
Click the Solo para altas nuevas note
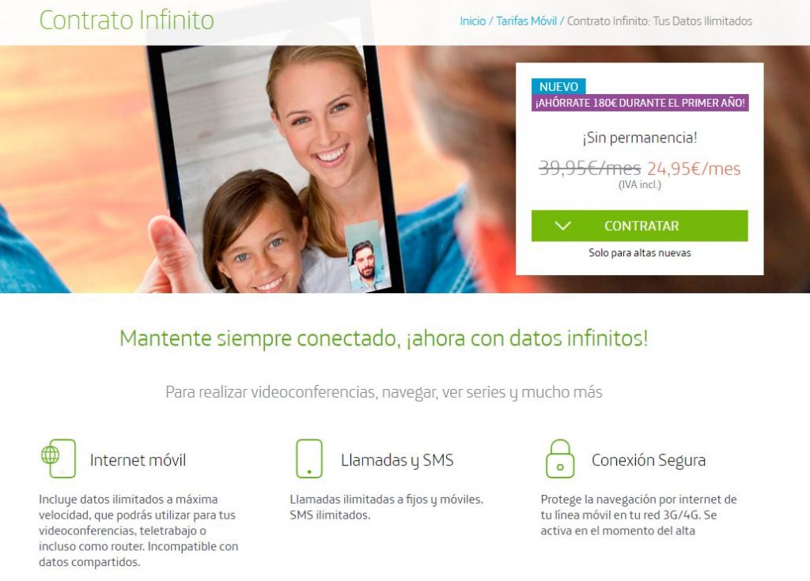tap(639, 252)
